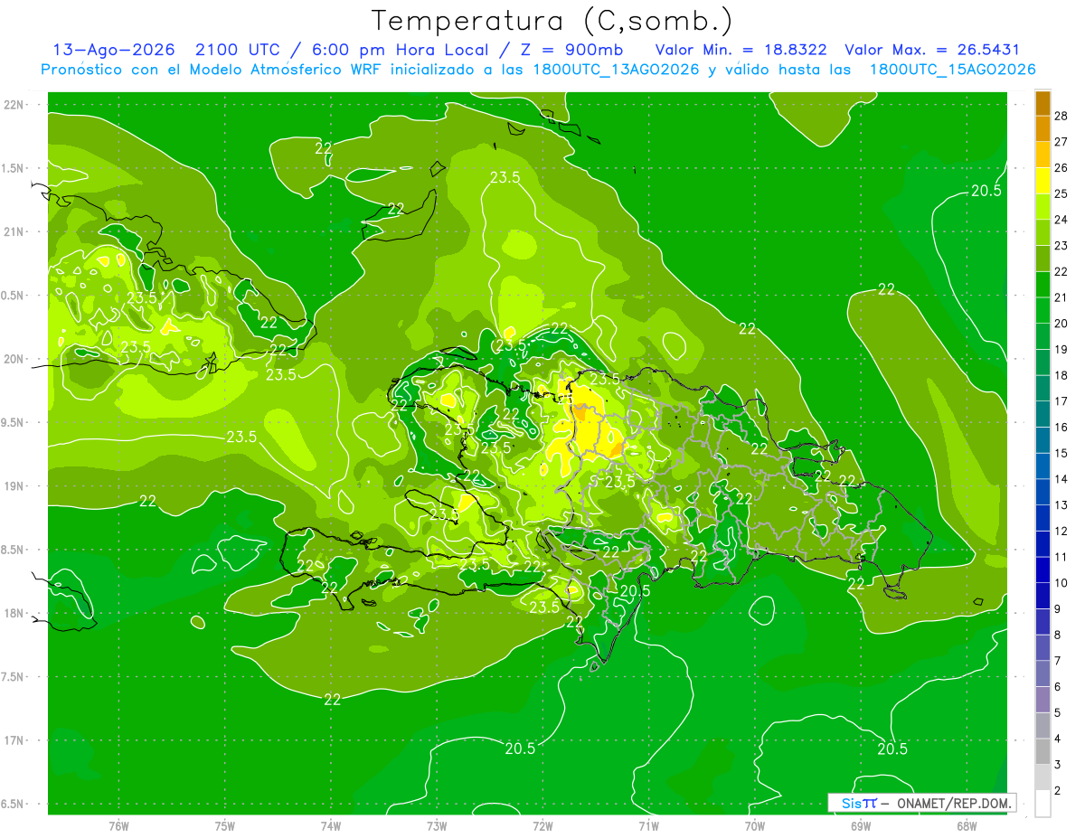The image size is (1085, 838).
Task: Pick the orange legend band between 27 and 28
Action: pyautogui.click(x=1043, y=128)
